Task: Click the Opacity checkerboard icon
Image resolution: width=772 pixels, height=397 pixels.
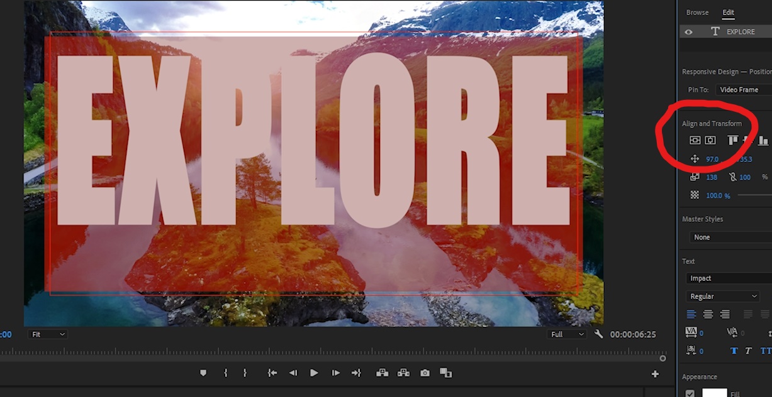Action: (x=695, y=195)
